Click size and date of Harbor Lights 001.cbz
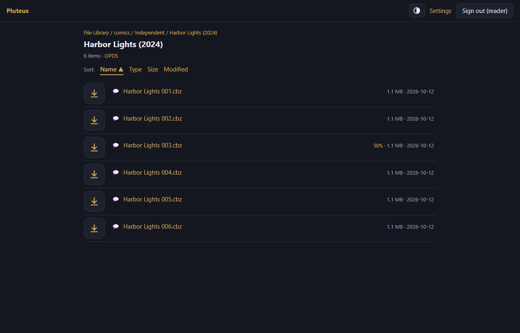 410,92
